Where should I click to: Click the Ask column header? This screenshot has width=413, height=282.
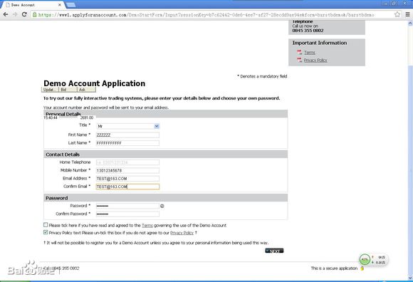click(x=86, y=90)
